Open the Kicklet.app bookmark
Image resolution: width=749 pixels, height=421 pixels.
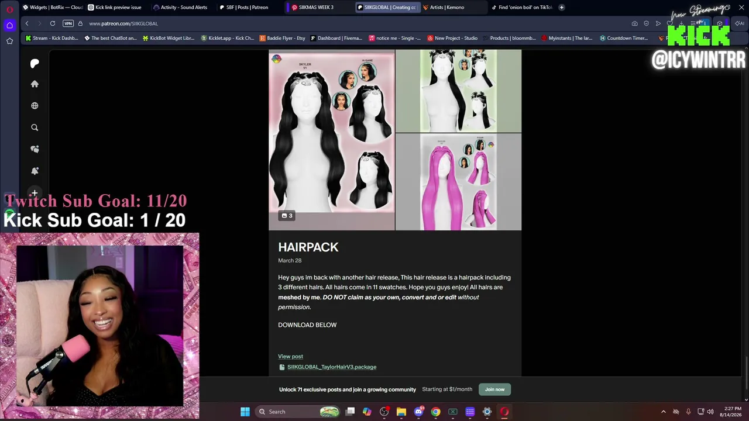(228, 38)
